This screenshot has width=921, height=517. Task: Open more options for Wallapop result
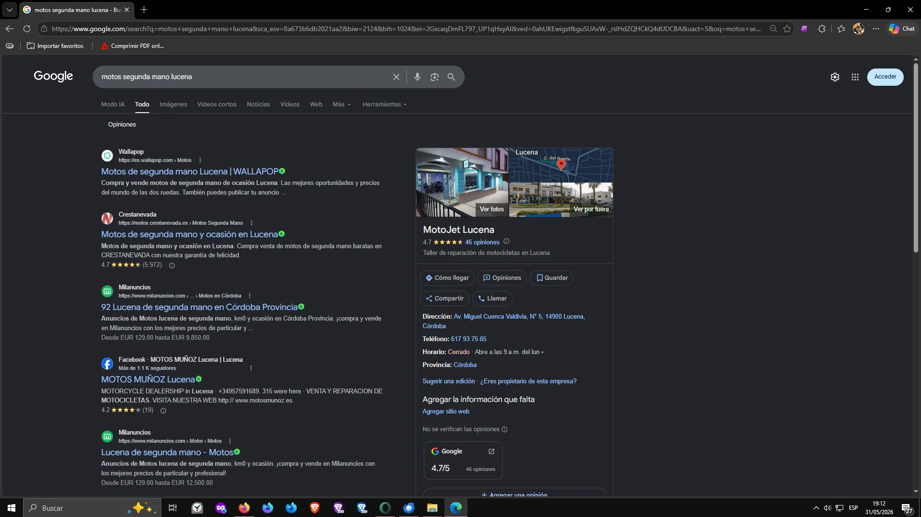click(x=200, y=160)
